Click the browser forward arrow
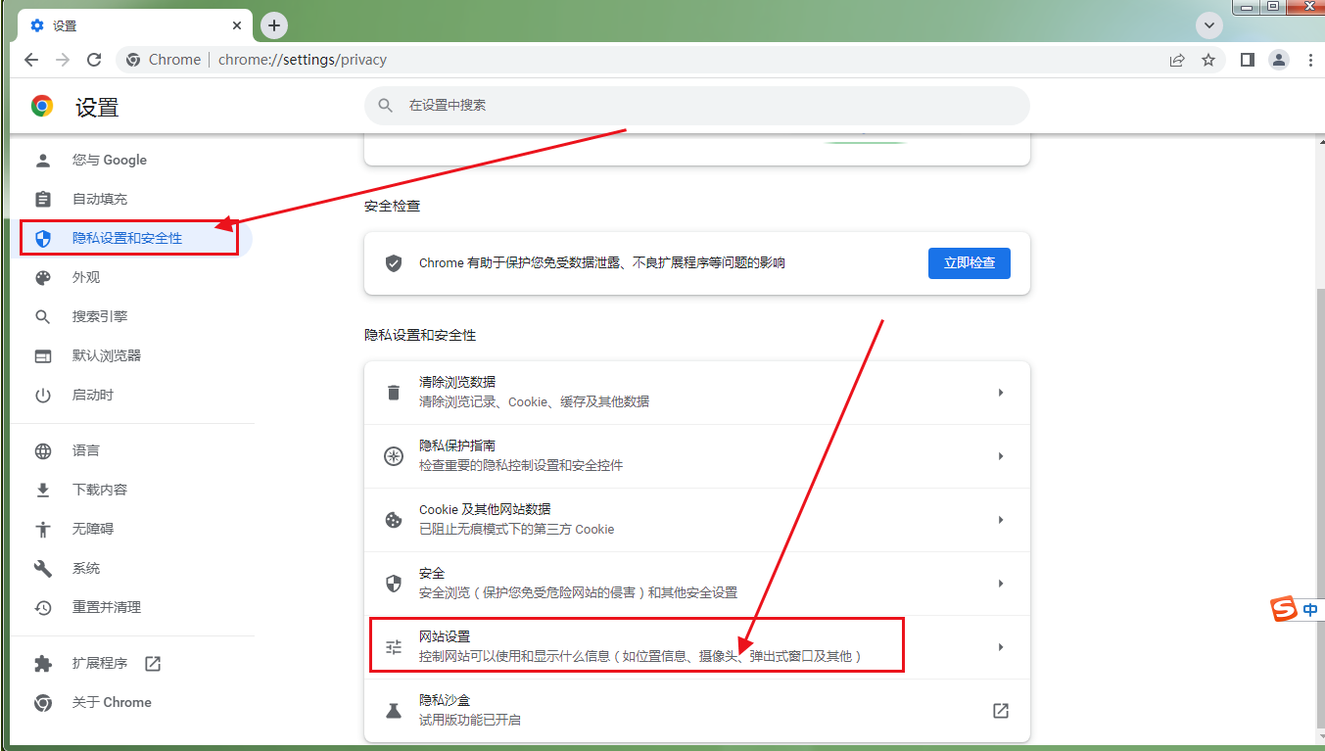Image resolution: width=1325 pixels, height=751 pixels. click(63, 60)
